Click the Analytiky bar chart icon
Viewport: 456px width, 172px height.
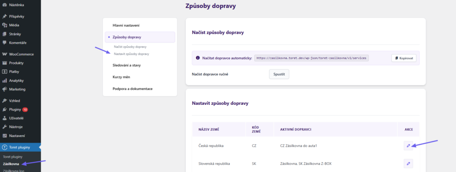4,80
